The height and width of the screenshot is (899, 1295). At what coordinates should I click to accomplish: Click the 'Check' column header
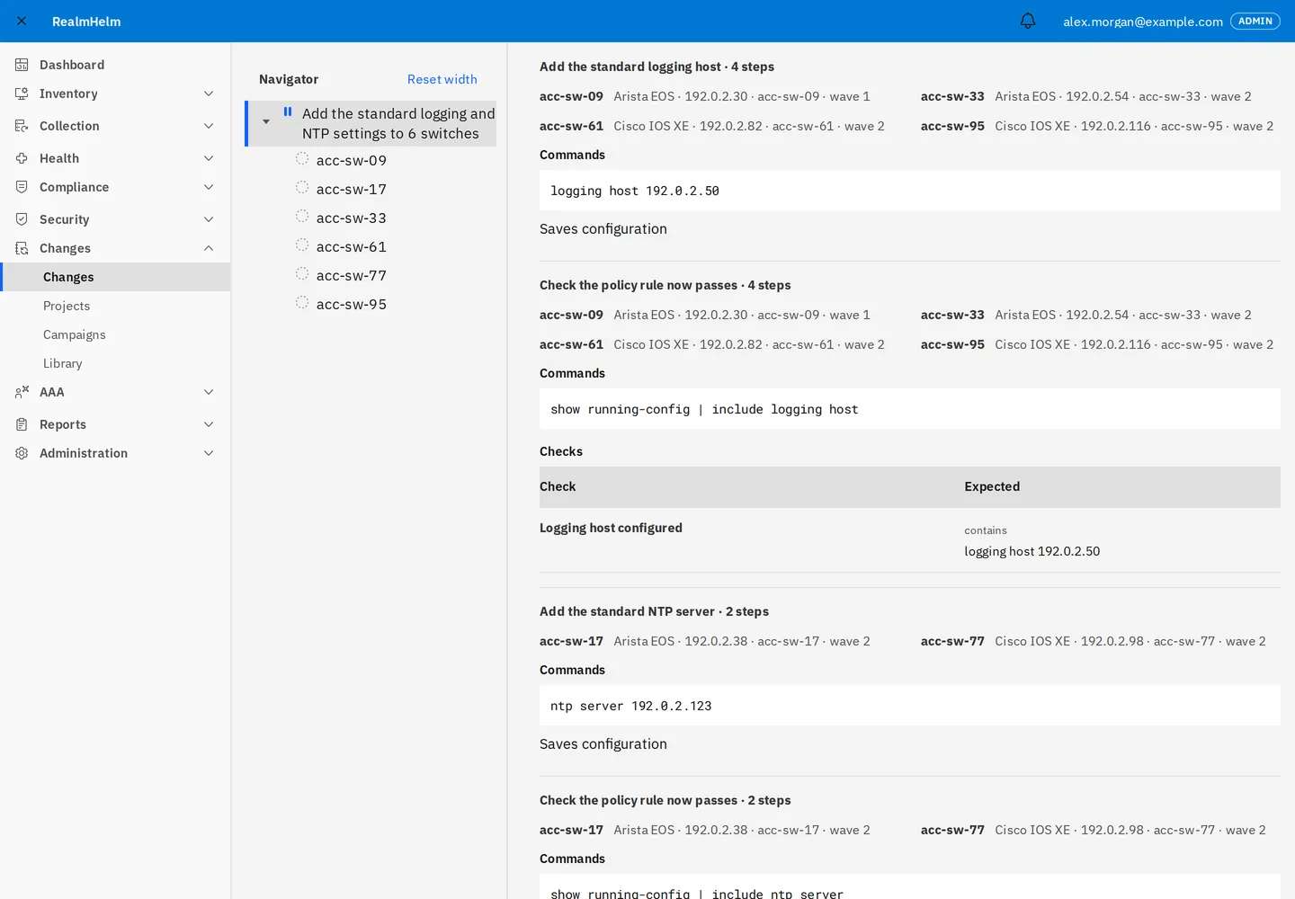[558, 486]
